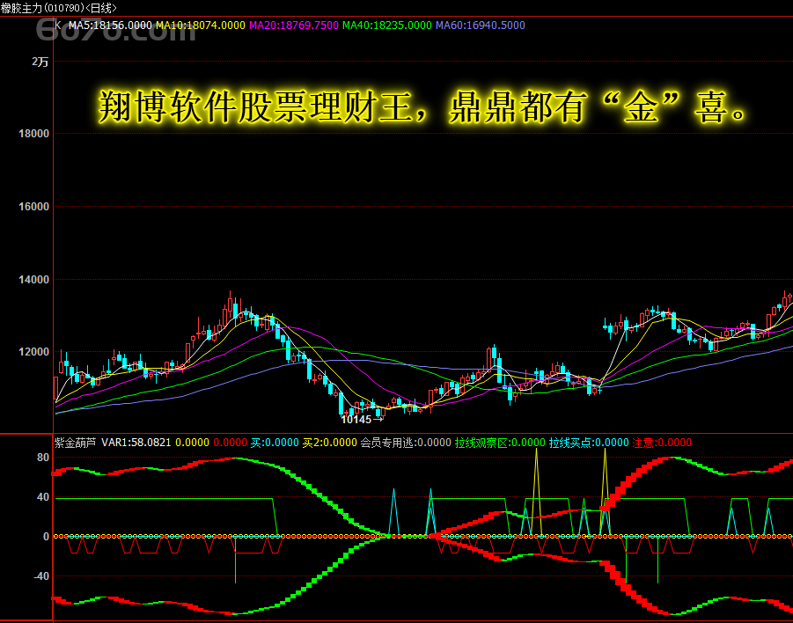Click the 会员专用逃:0.0000 label
Screen dimensions: 793x623
point(406,443)
